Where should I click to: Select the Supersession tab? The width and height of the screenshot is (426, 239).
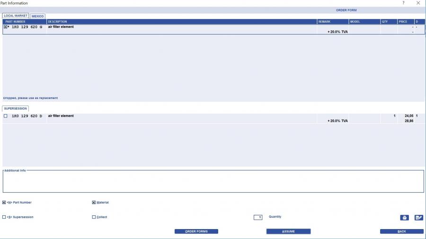(x=16, y=108)
